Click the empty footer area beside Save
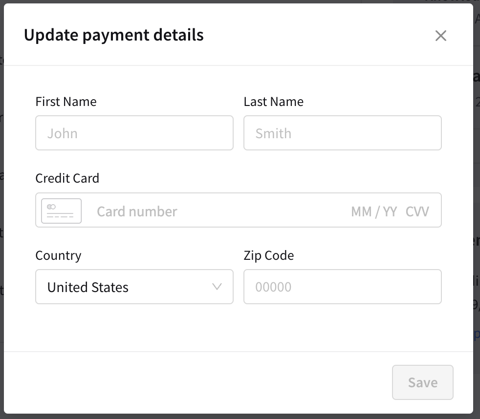480x419 pixels. [x=196, y=382]
